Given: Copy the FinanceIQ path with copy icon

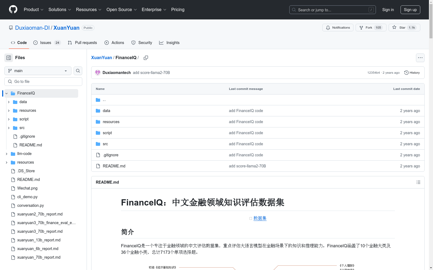Looking at the screenshot, I should coord(146,58).
